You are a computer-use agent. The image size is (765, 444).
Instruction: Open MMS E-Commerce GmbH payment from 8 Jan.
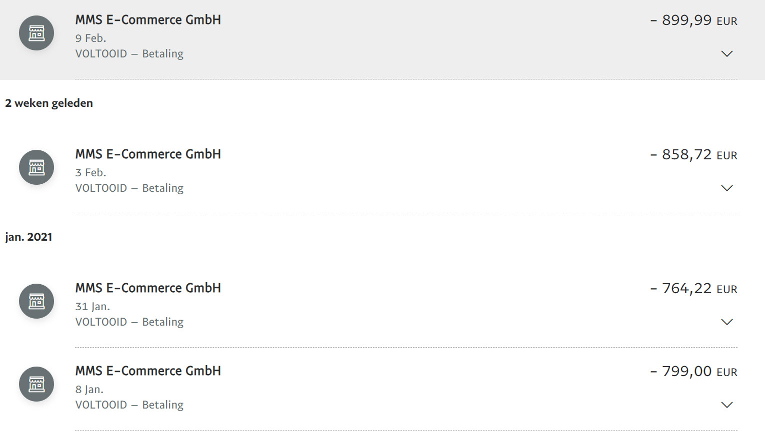coord(148,371)
